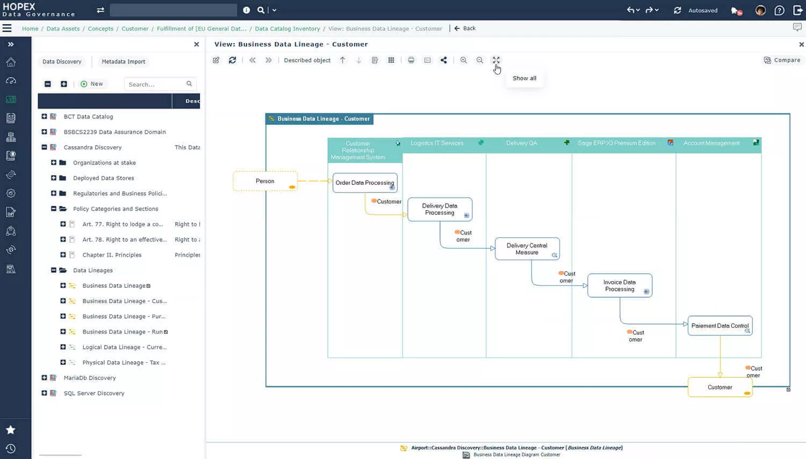The width and height of the screenshot is (806, 459).
Task: Click the top global search field
Action: click(173, 10)
